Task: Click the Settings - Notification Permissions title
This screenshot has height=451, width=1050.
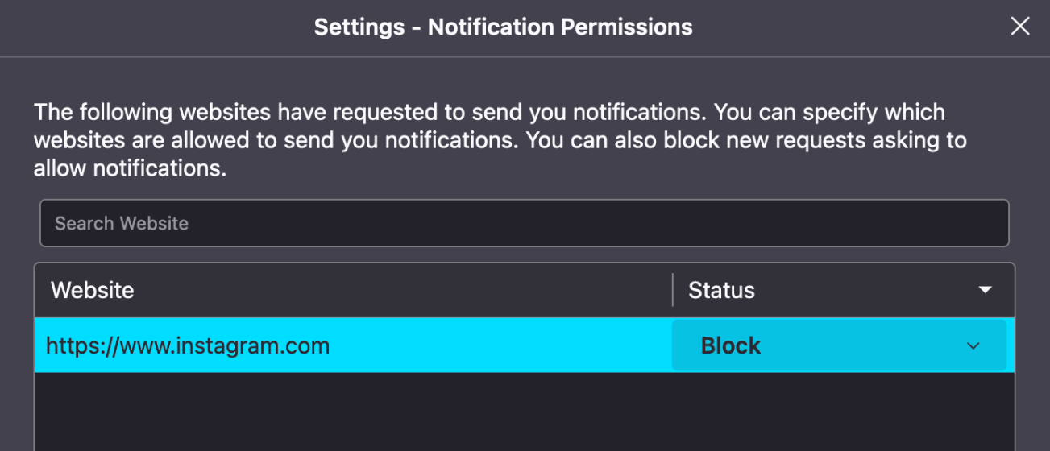Action: tap(503, 27)
